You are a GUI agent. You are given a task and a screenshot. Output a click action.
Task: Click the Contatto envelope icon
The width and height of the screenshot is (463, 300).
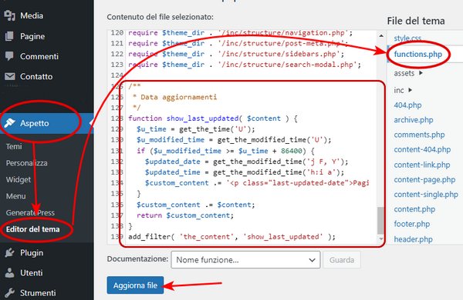(x=10, y=77)
